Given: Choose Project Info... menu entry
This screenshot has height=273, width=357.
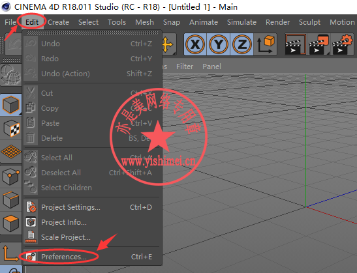Looking at the screenshot, I should (x=93, y=222).
